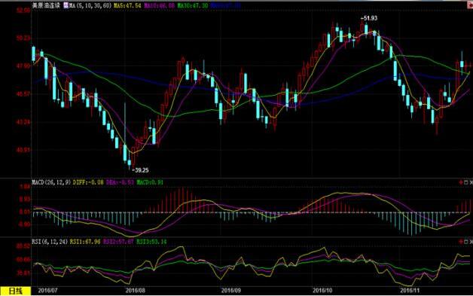Click the yellow DIFF value in MACD panel
473x296 pixels.
88,182
